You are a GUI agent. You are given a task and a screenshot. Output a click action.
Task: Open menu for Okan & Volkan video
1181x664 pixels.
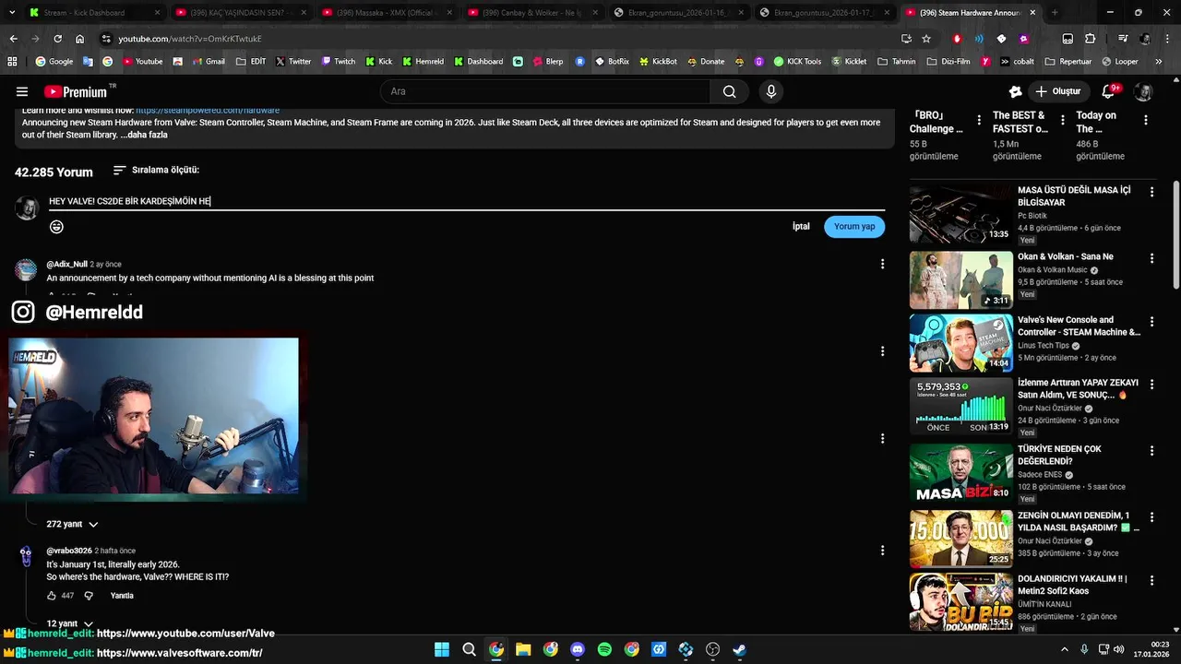pyautogui.click(x=1151, y=258)
